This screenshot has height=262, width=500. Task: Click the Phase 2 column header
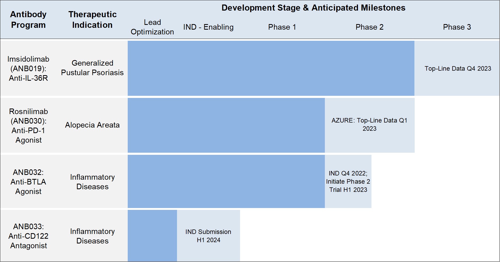pos(369,27)
